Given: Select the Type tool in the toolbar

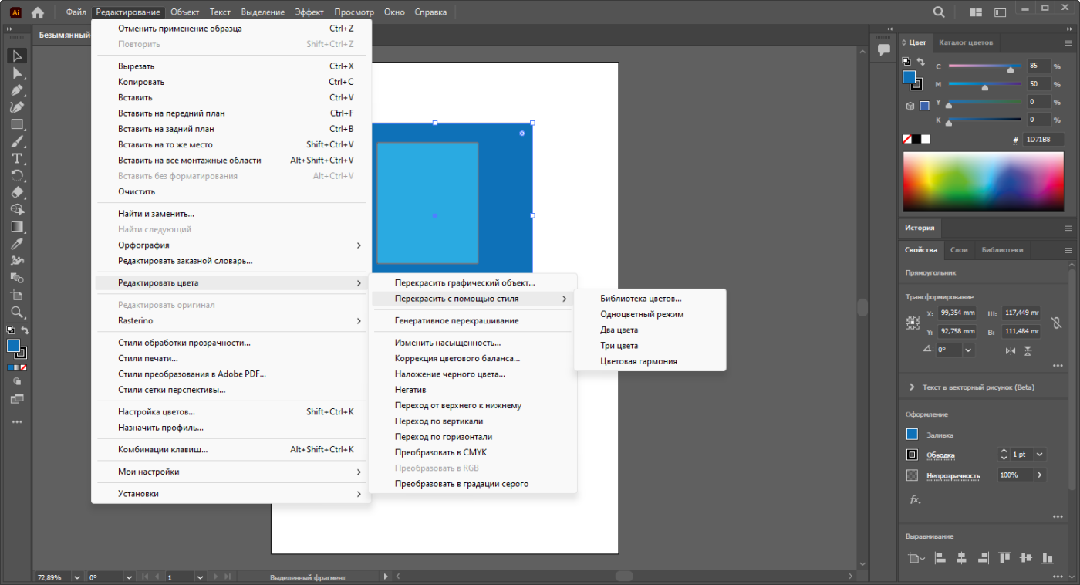Looking at the screenshot, I should click(17, 158).
